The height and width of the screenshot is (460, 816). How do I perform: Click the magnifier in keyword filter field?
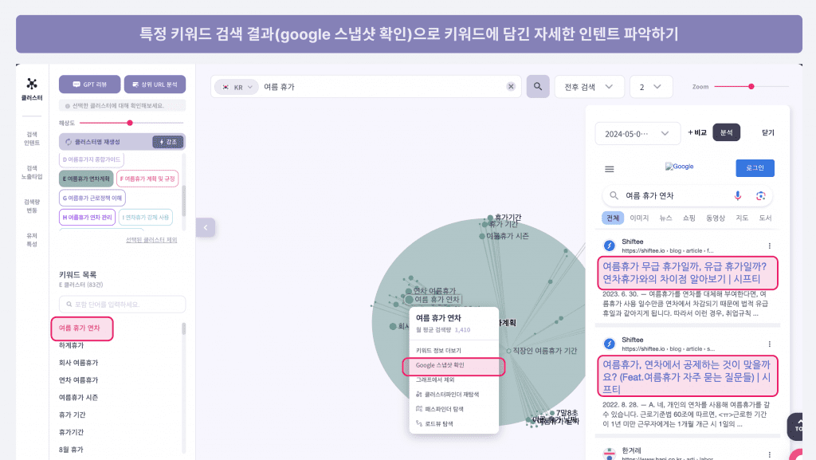[69, 305]
